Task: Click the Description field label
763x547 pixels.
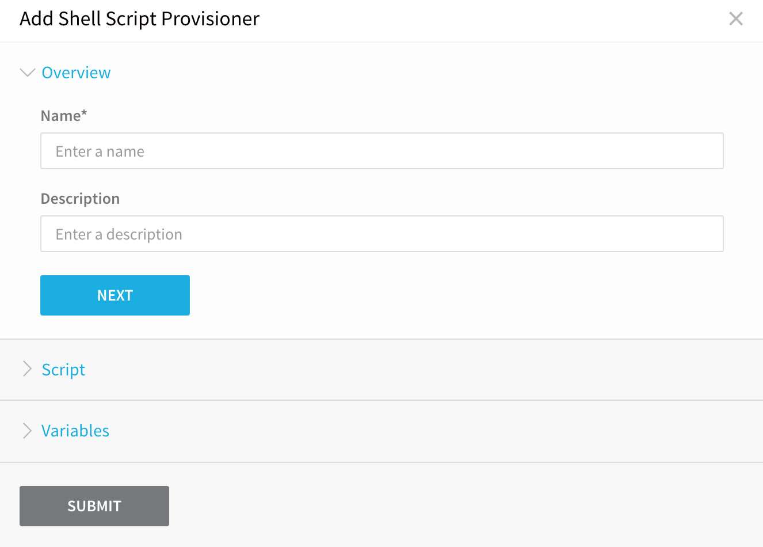Action: coord(80,199)
